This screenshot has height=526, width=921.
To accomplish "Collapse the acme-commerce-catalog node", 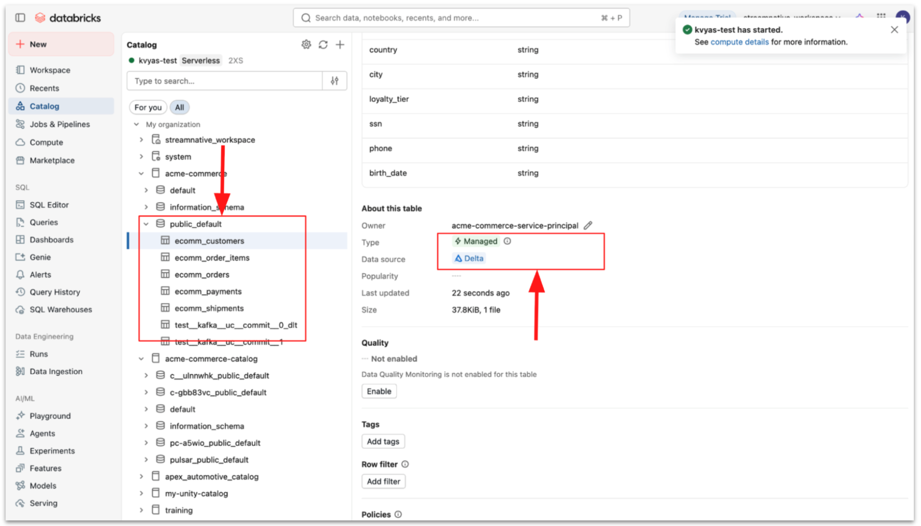I will click(x=141, y=359).
